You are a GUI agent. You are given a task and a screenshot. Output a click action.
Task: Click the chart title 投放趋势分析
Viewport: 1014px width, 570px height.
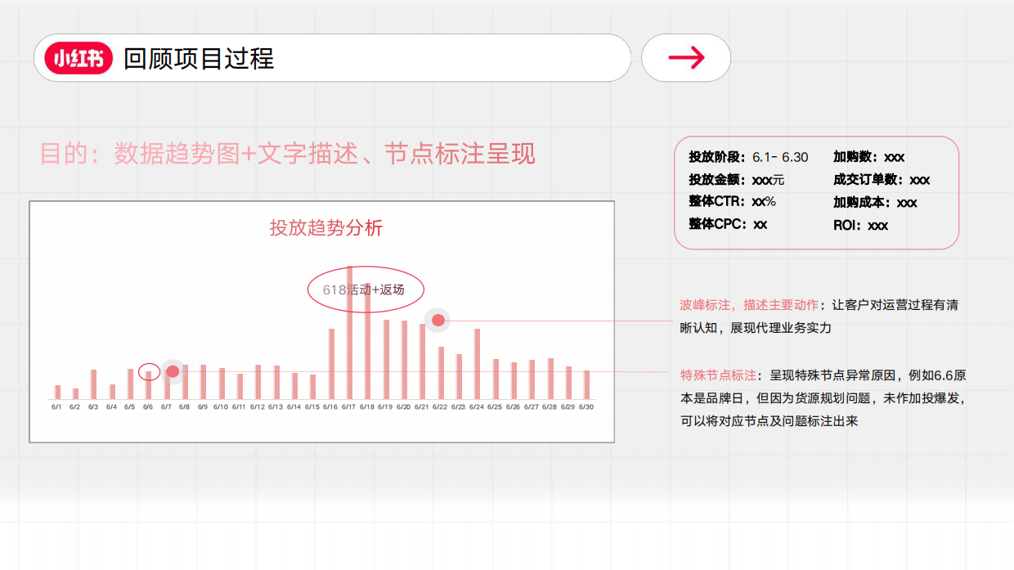326,228
